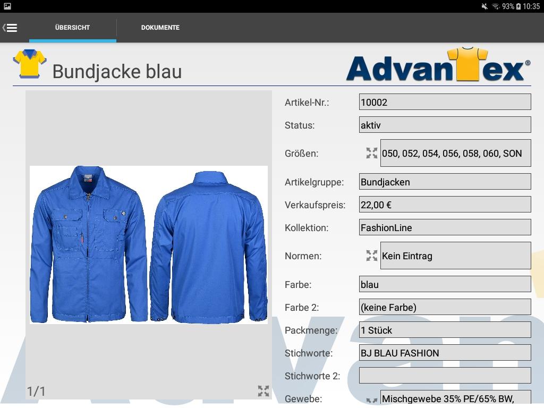Open the blue jacket product photo

pyautogui.click(x=149, y=244)
